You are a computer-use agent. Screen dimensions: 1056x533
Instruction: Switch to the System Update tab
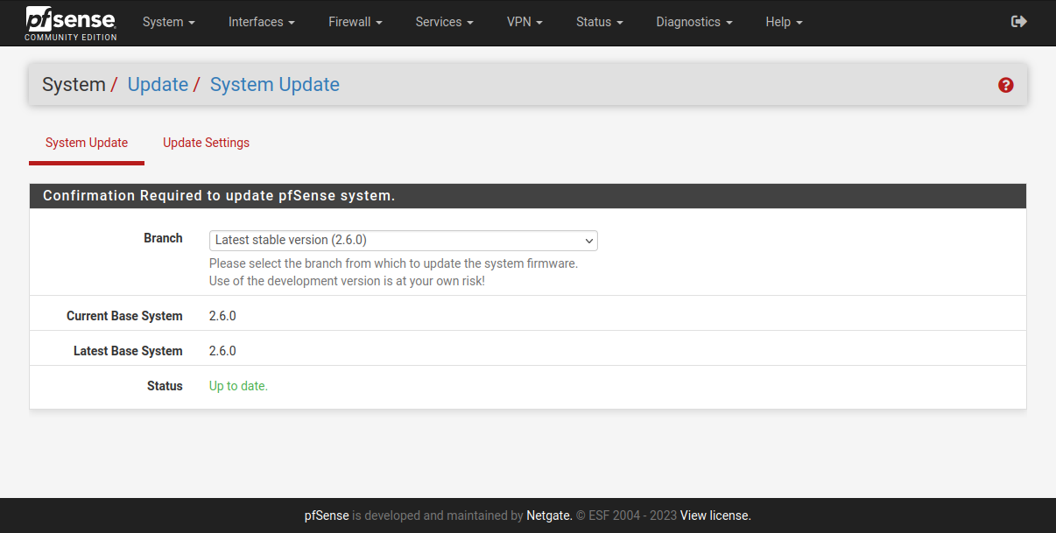click(87, 143)
